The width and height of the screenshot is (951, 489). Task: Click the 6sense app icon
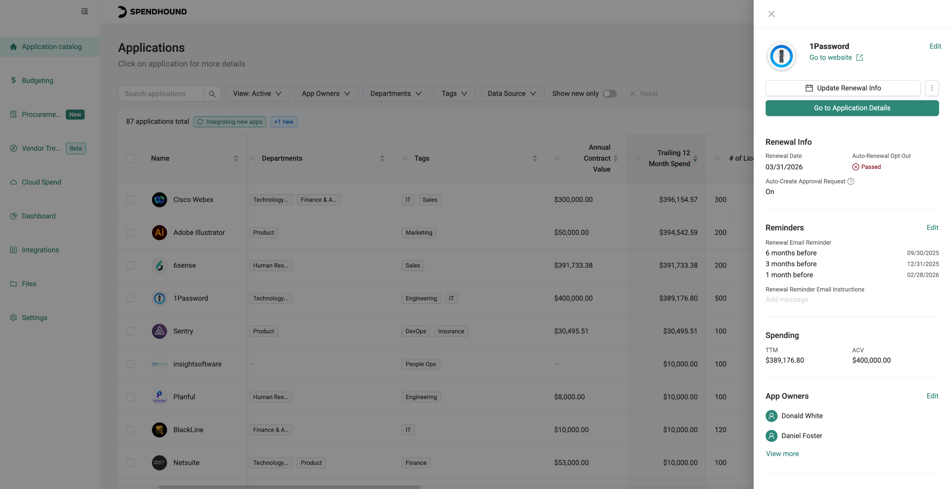tap(159, 265)
